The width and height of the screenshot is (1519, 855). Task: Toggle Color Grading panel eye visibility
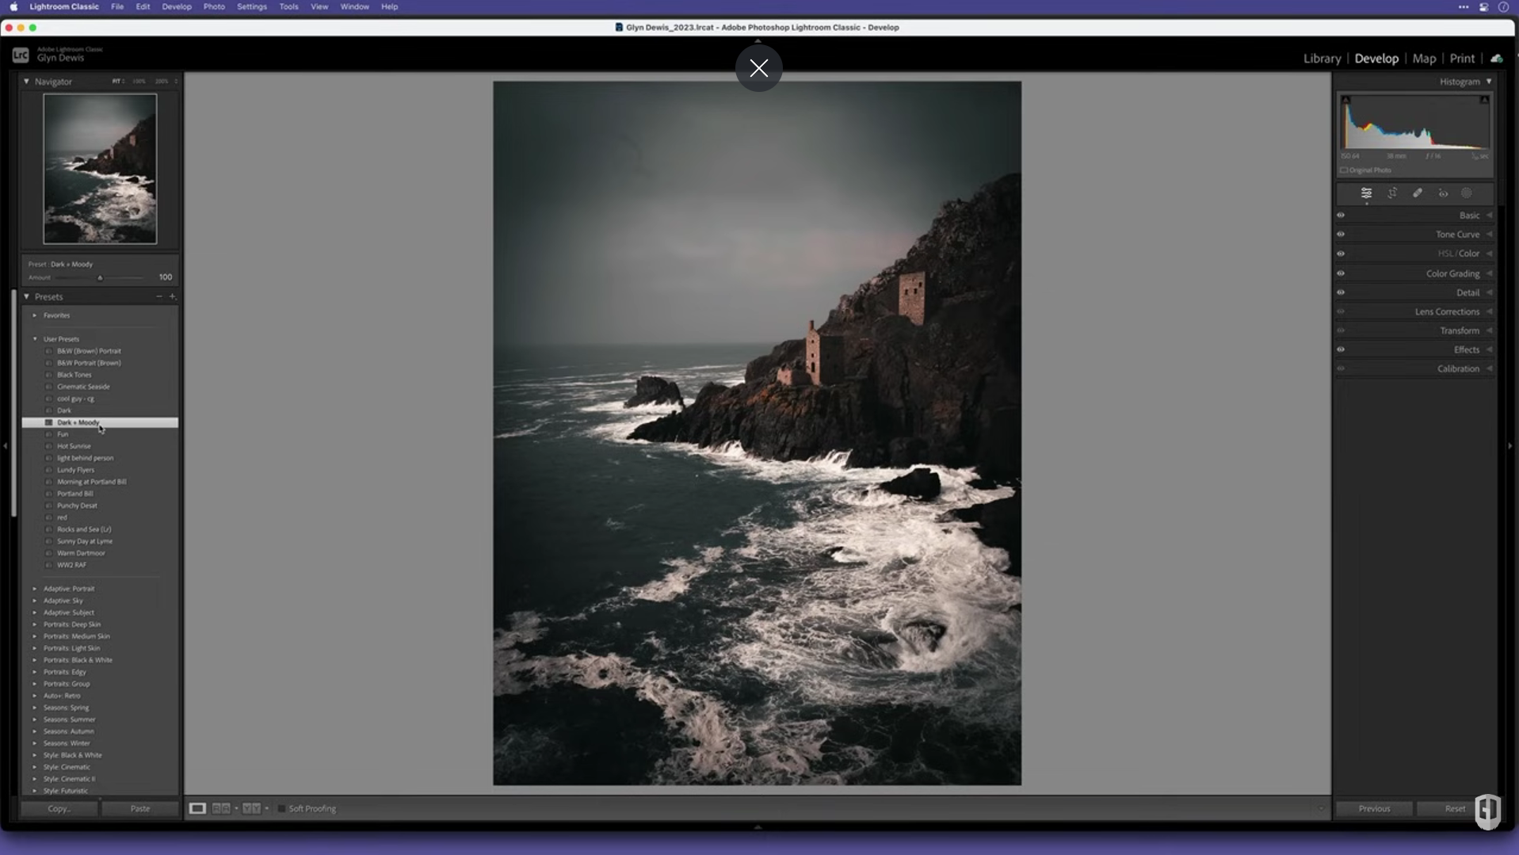[x=1341, y=273]
